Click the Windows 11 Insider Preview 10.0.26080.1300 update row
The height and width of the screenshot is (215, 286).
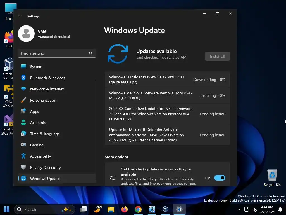click(167, 80)
